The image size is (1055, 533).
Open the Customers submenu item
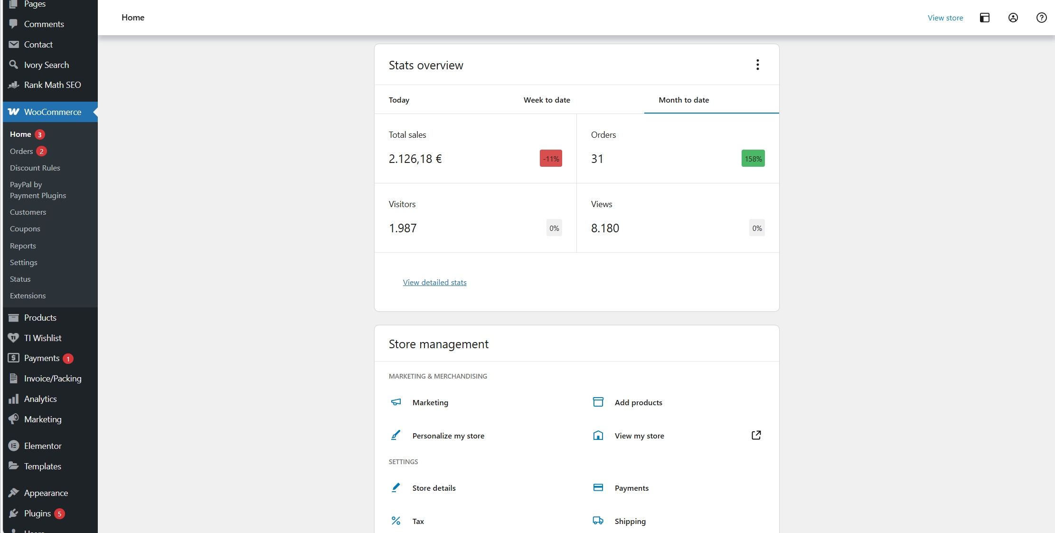[x=28, y=212]
